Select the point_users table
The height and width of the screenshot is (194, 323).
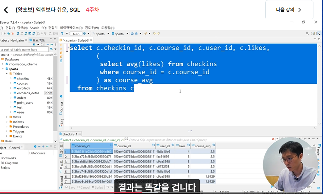click(x=25, y=103)
